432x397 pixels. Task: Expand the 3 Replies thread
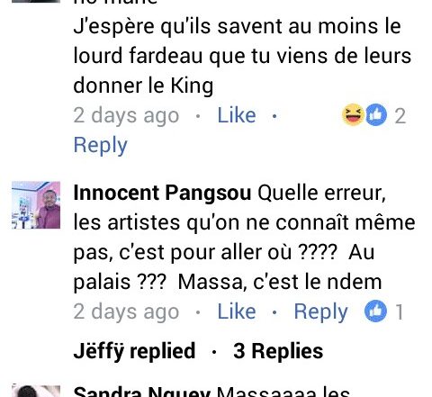(x=278, y=350)
